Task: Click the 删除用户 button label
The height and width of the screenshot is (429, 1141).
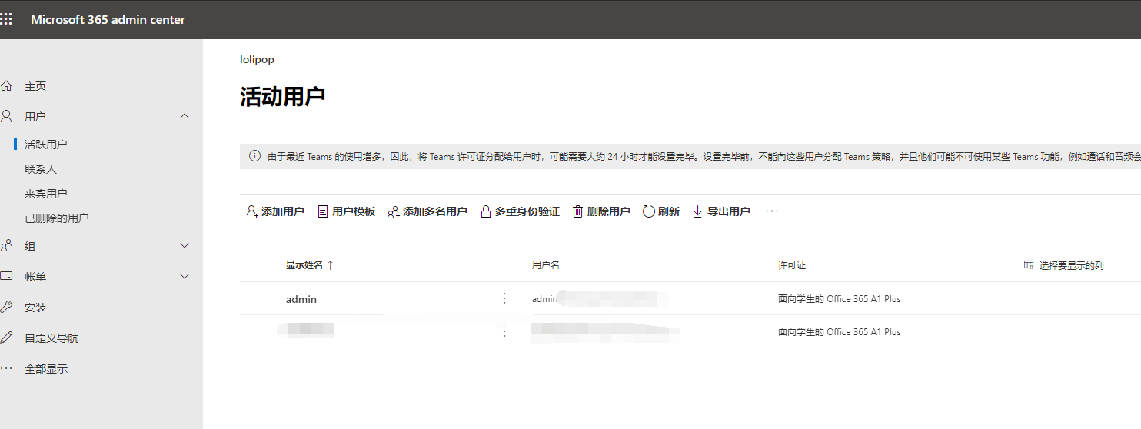Action: pyautogui.click(x=609, y=211)
